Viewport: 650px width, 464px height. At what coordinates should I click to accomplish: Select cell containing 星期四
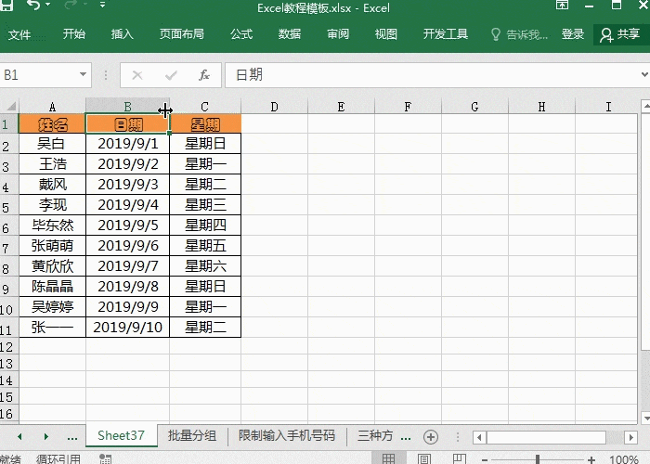(x=205, y=225)
